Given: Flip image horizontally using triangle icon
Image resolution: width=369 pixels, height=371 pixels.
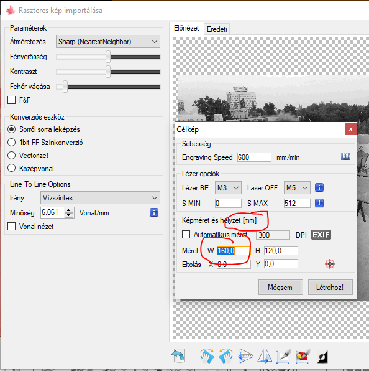Looking at the screenshot, I should point(264,355).
